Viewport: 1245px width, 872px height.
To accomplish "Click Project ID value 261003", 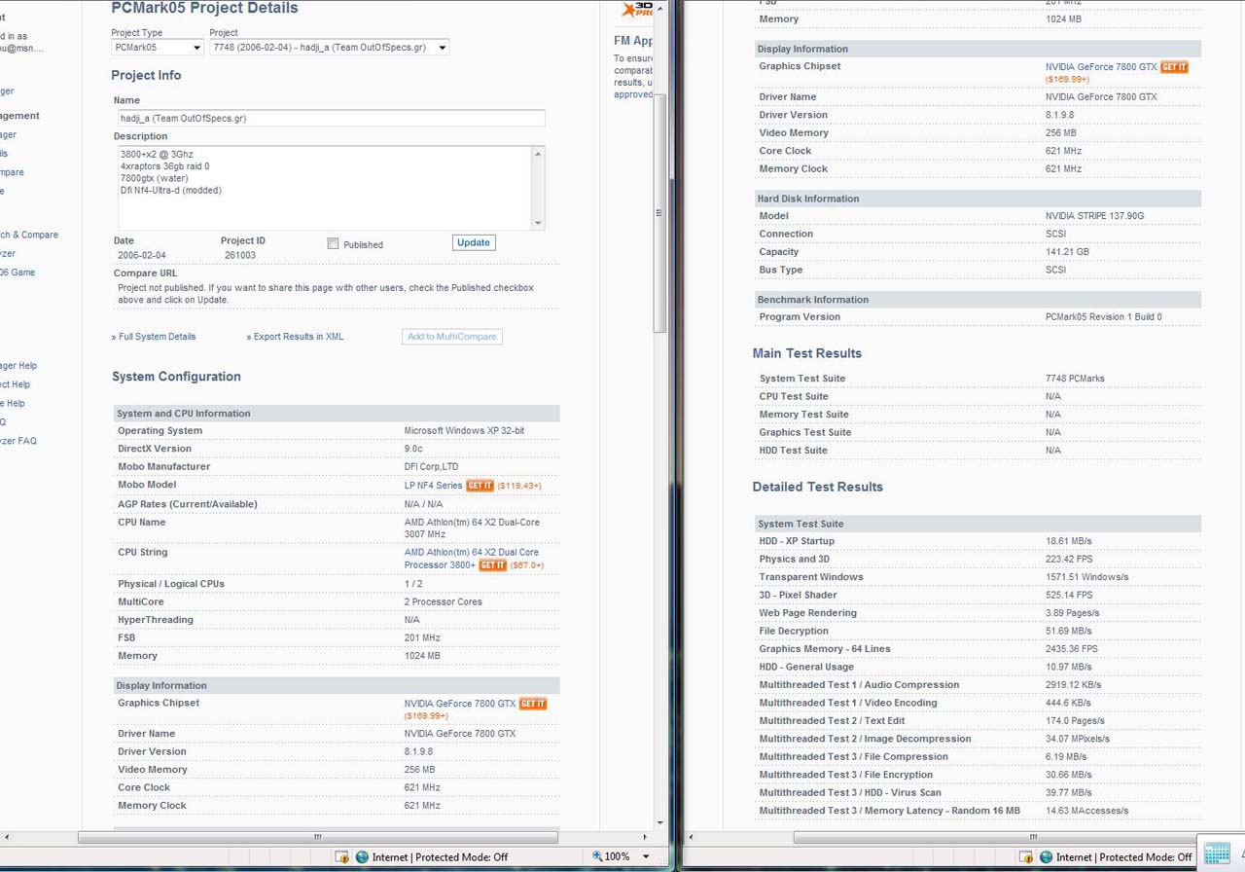I will (240, 255).
